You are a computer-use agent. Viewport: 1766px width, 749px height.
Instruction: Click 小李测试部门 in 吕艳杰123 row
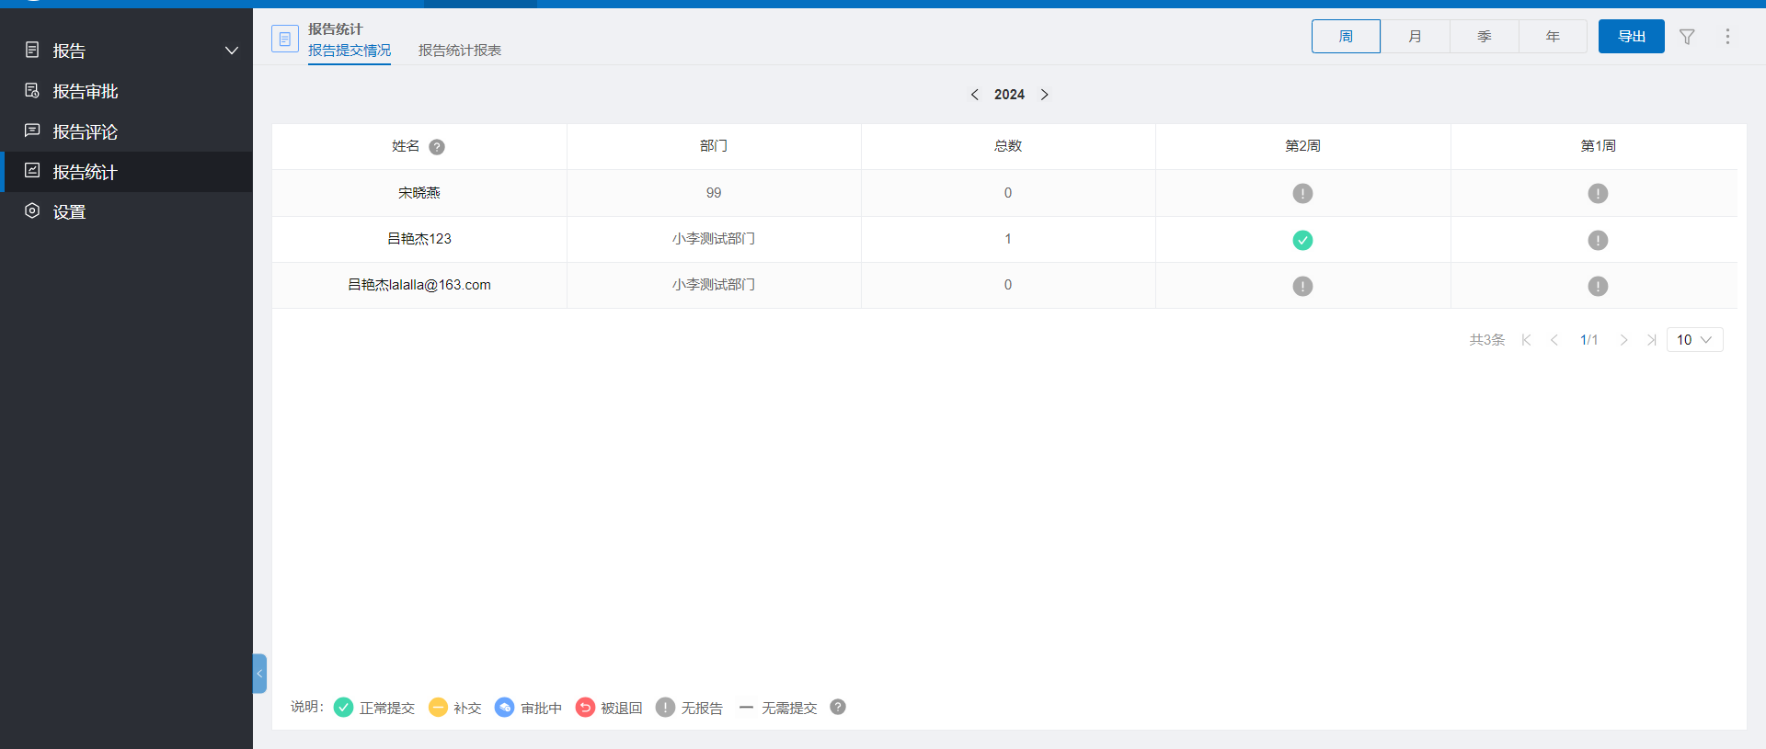(714, 239)
